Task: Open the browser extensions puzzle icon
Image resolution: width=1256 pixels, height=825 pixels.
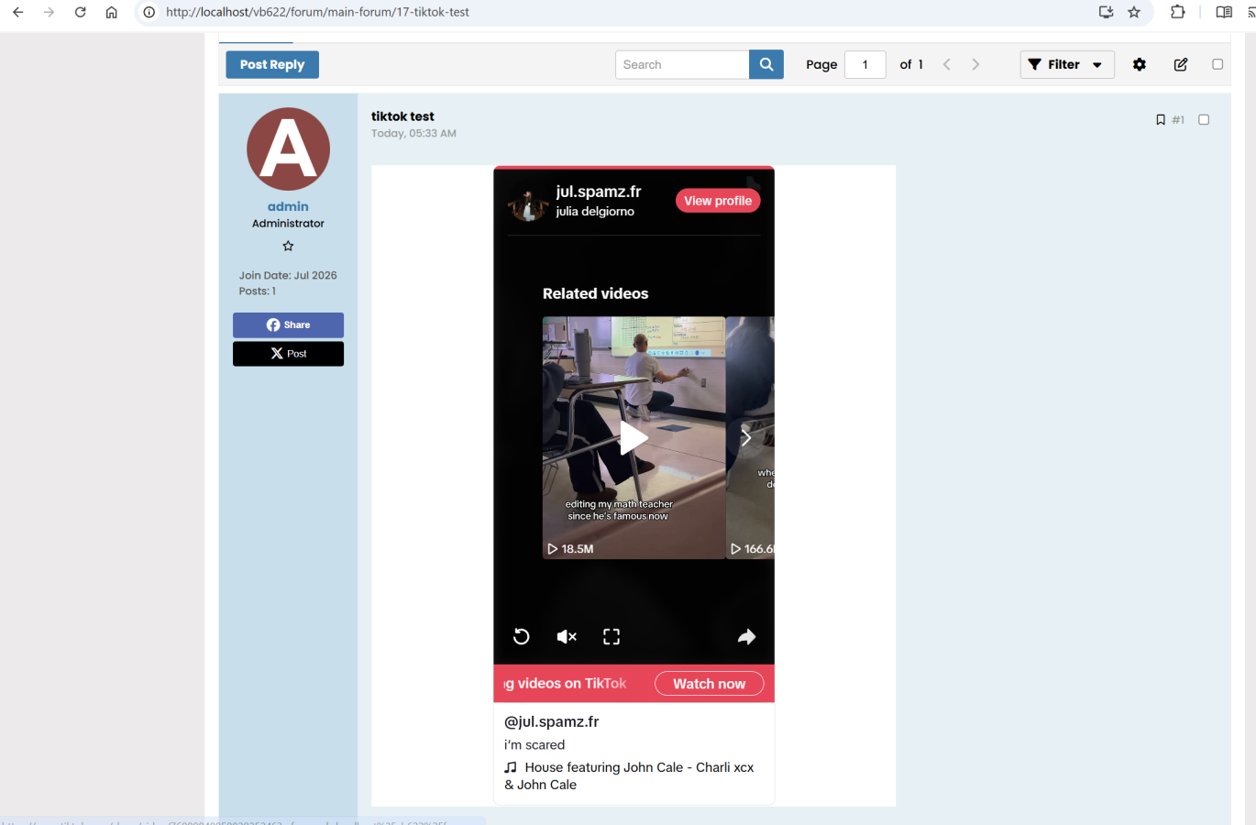Action: (1178, 12)
